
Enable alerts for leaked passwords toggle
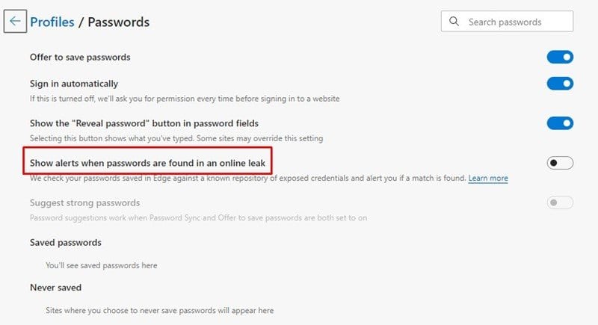click(x=560, y=163)
